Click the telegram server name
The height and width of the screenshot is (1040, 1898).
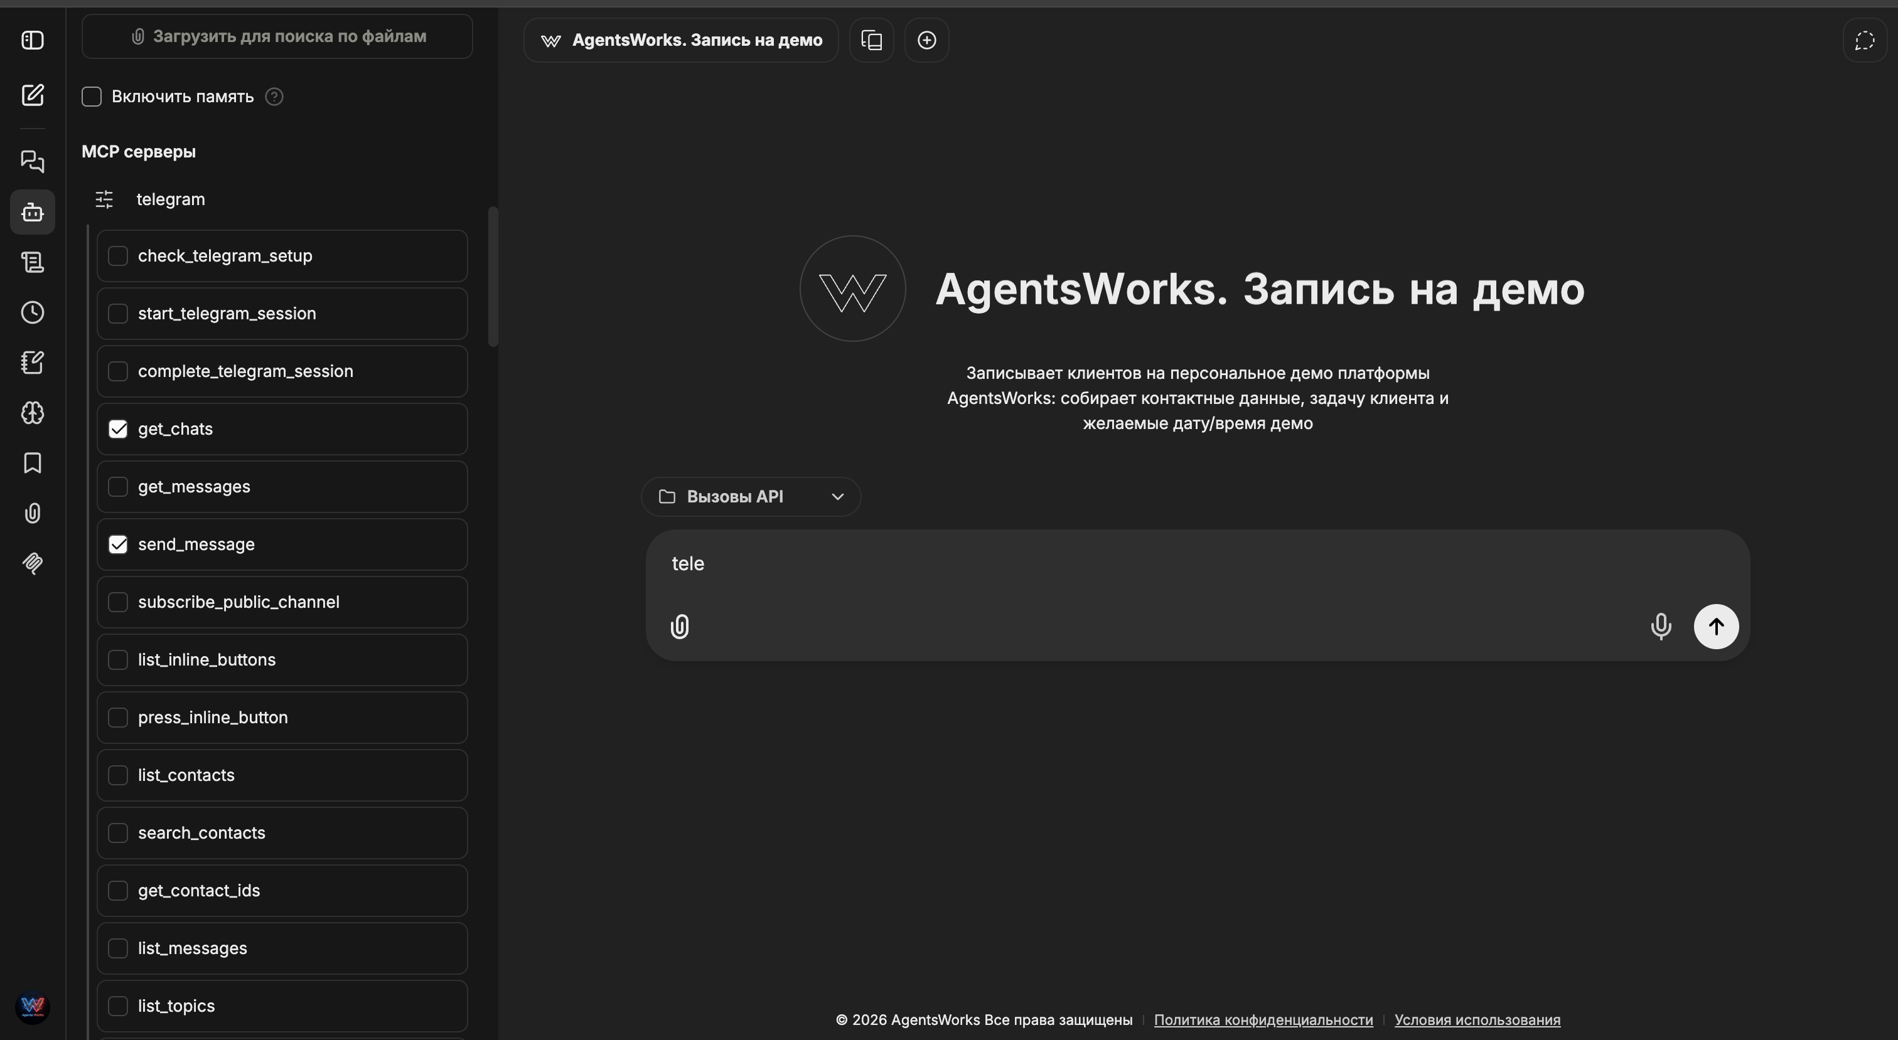click(171, 199)
